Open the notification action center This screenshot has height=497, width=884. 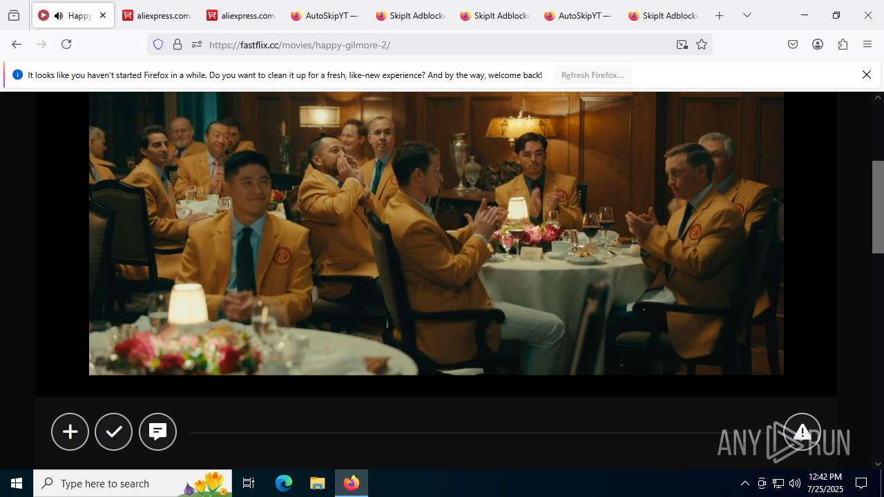[x=861, y=483]
